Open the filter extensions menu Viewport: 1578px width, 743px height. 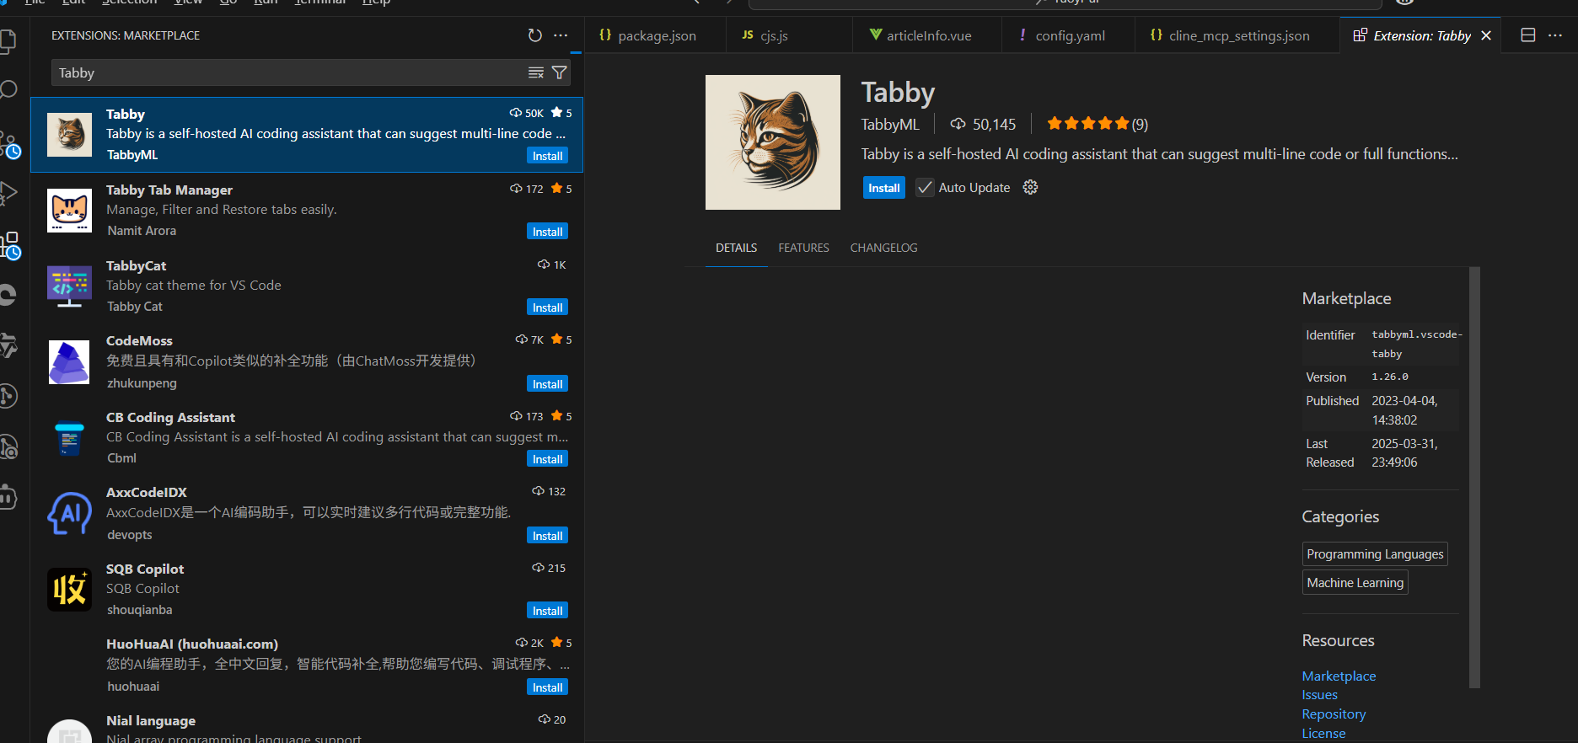point(559,72)
